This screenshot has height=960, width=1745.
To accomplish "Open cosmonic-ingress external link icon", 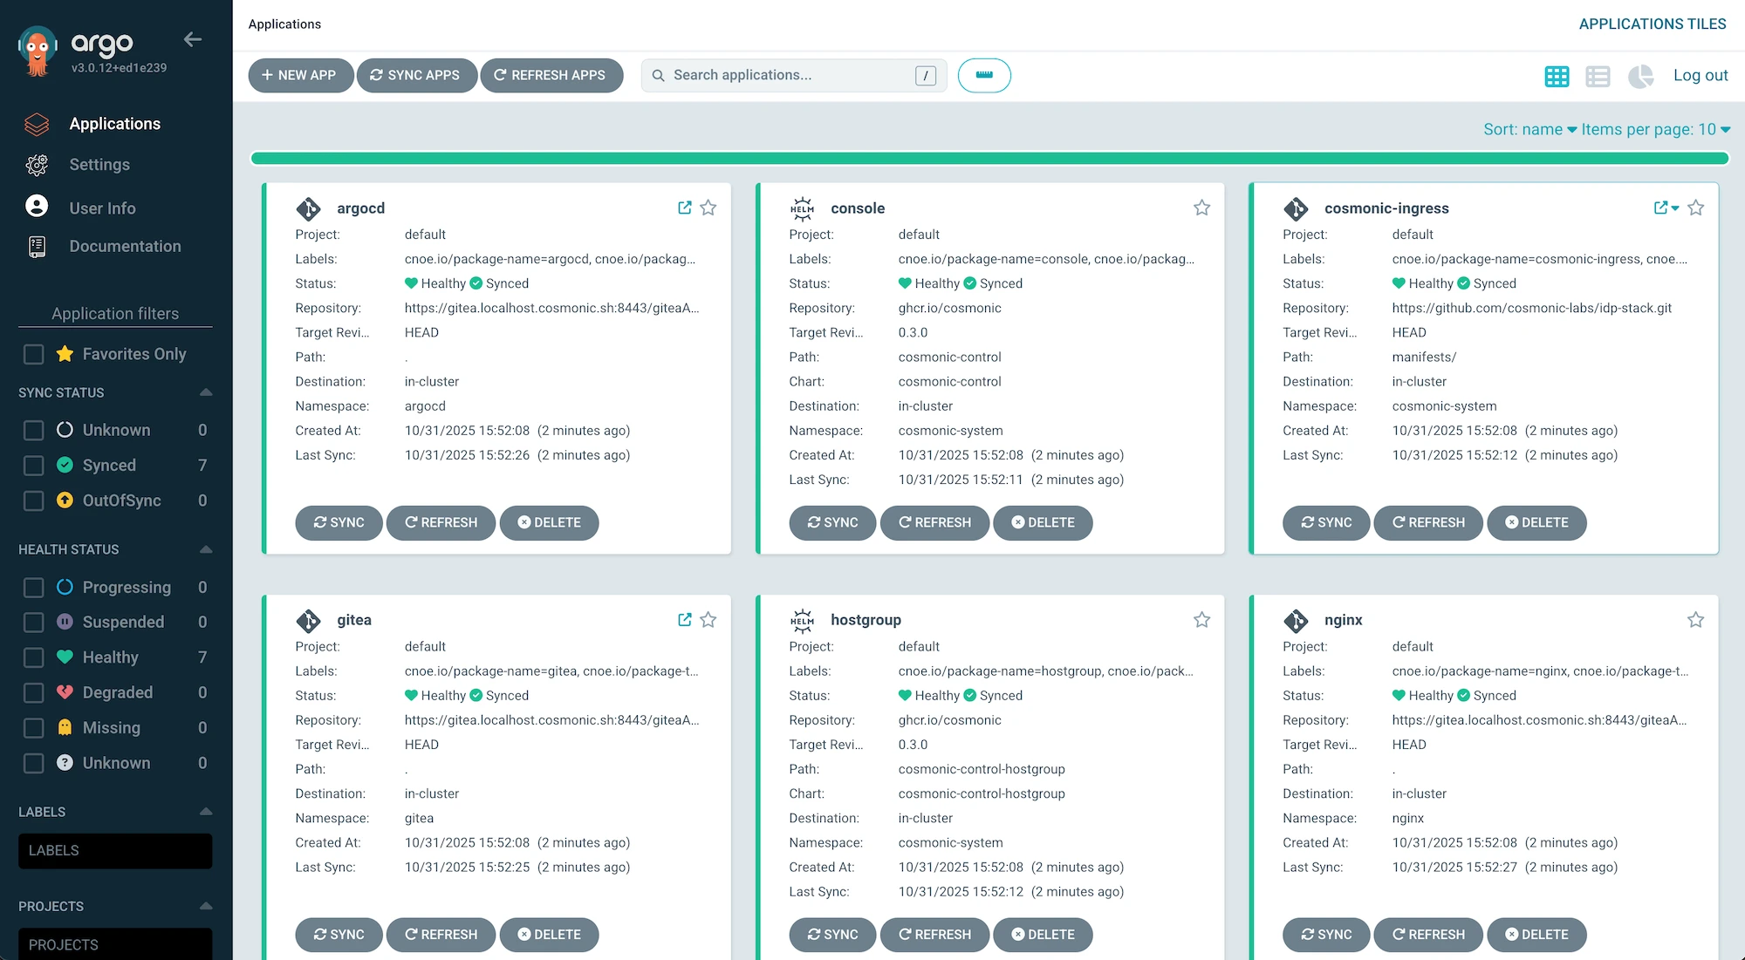I will coord(1660,208).
